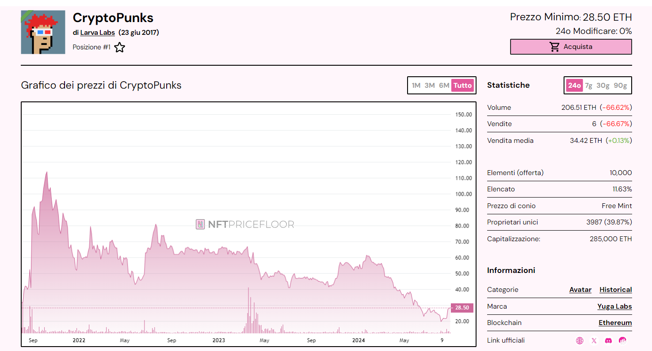Open the Ethereum blockchain link
Image resolution: width=652 pixels, height=351 pixels.
pyautogui.click(x=615, y=323)
